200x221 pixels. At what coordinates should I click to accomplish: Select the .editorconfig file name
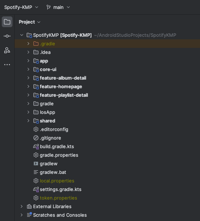54,129
